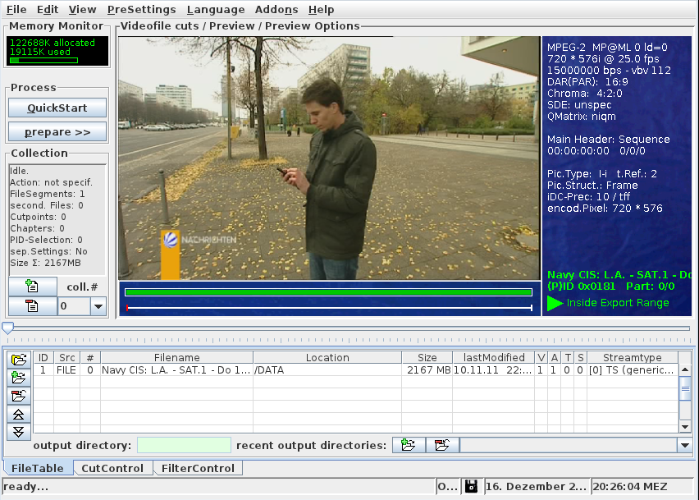Click the Size column header

tap(427, 358)
